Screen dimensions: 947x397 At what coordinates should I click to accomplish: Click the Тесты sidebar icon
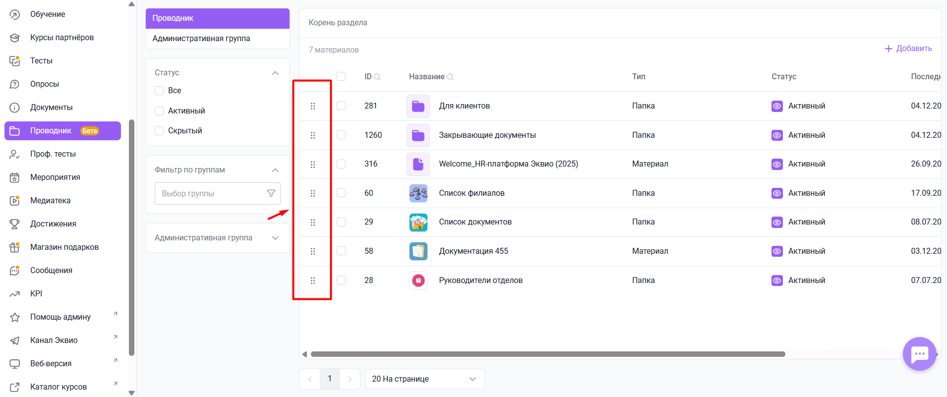[x=15, y=61]
